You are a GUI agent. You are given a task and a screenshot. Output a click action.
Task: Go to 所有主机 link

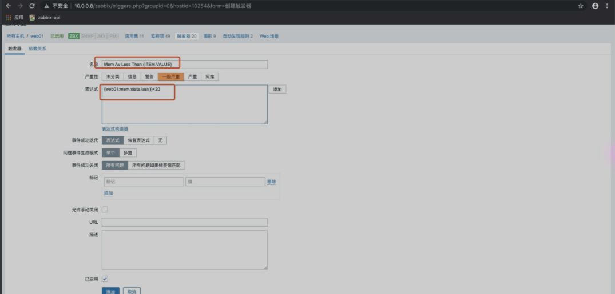point(15,36)
